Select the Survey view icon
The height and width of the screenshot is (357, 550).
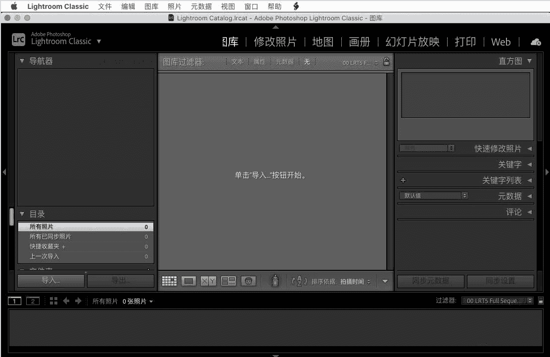pos(228,281)
